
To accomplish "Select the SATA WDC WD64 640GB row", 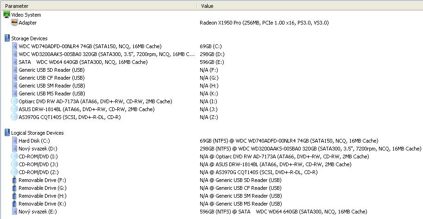I will (83, 62).
